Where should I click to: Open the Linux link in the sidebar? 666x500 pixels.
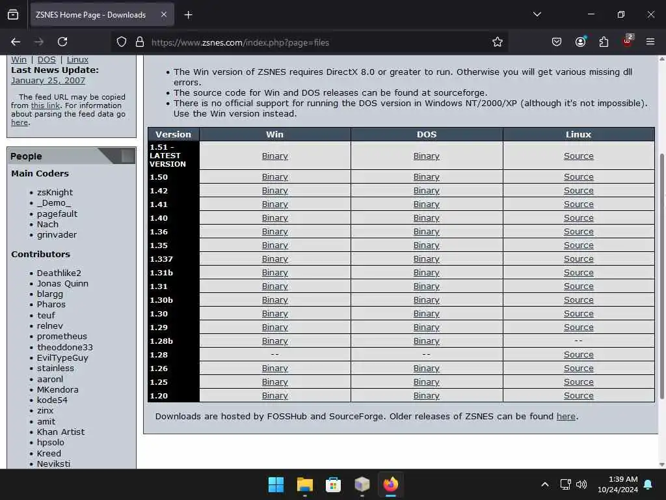[77, 60]
